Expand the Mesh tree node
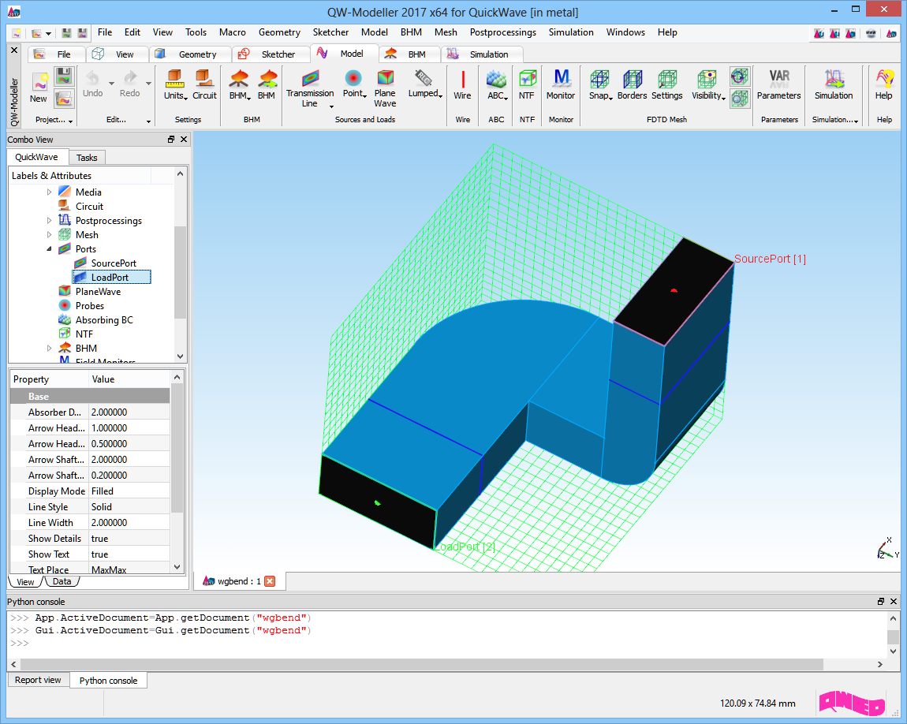The width and height of the screenshot is (907, 724). click(49, 235)
